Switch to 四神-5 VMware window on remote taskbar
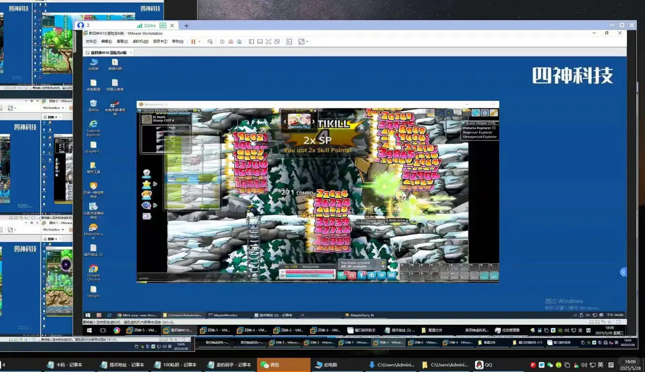Viewport: 645px width, 372px height. [142, 330]
